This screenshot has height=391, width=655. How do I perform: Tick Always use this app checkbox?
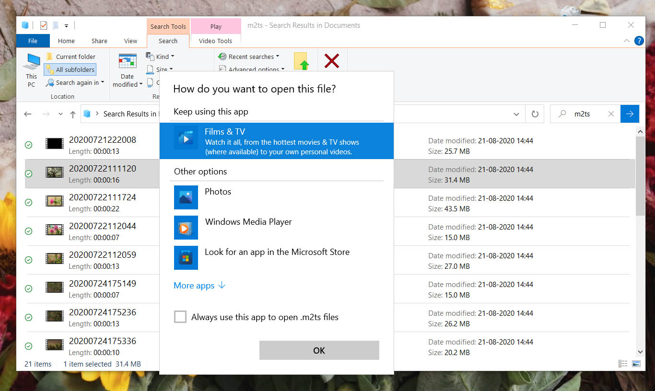(180, 317)
